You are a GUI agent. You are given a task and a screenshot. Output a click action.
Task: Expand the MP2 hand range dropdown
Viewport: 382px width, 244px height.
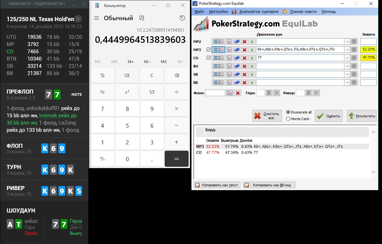[x=347, y=42]
